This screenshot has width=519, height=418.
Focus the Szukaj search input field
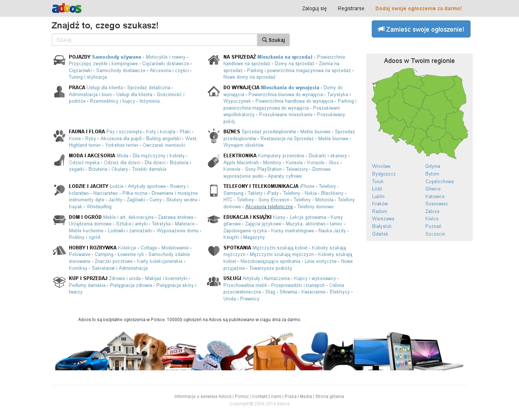pos(155,40)
